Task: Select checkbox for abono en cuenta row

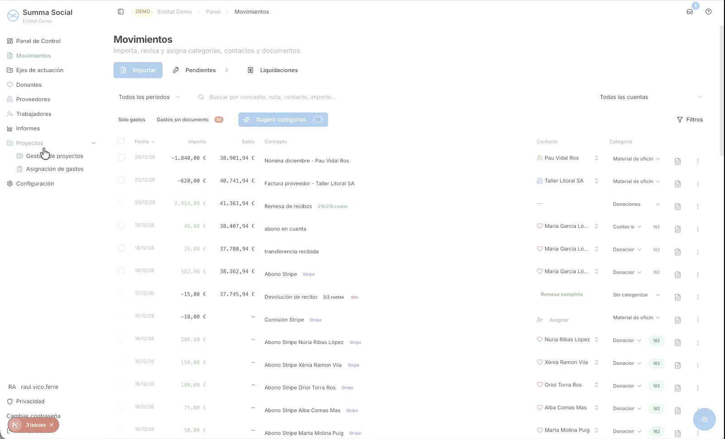Action: tap(121, 225)
